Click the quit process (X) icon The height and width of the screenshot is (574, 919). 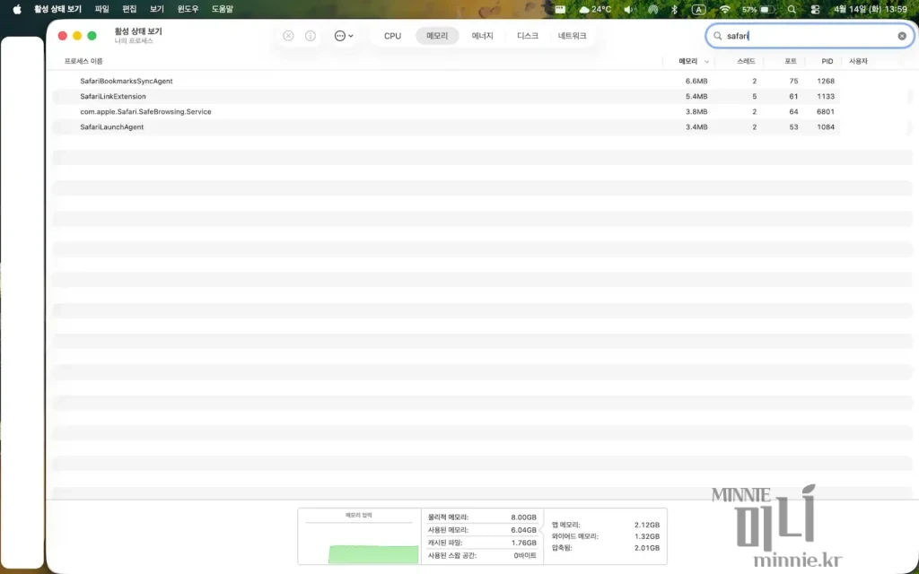pos(287,36)
